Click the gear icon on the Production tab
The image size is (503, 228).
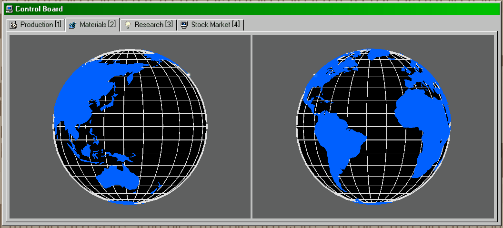(x=13, y=25)
